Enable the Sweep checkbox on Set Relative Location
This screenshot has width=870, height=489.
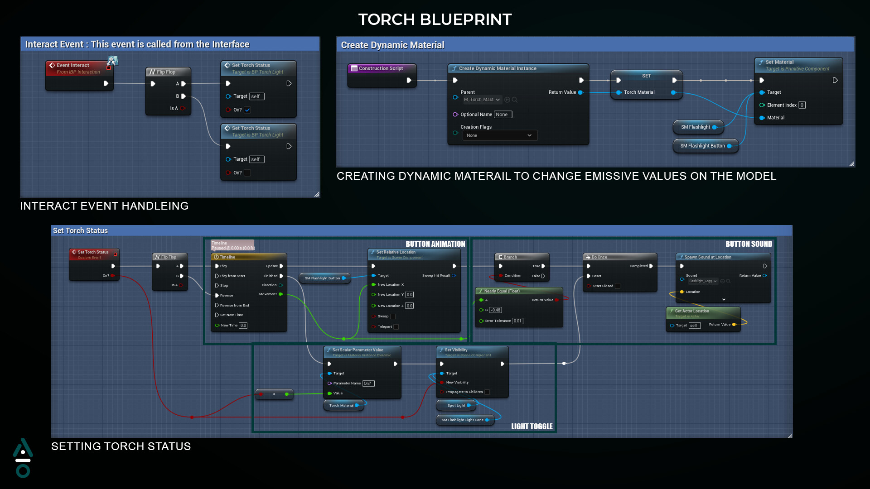point(392,316)
